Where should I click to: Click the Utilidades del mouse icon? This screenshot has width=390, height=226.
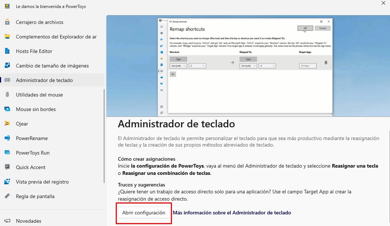click(x=7, y=94)
